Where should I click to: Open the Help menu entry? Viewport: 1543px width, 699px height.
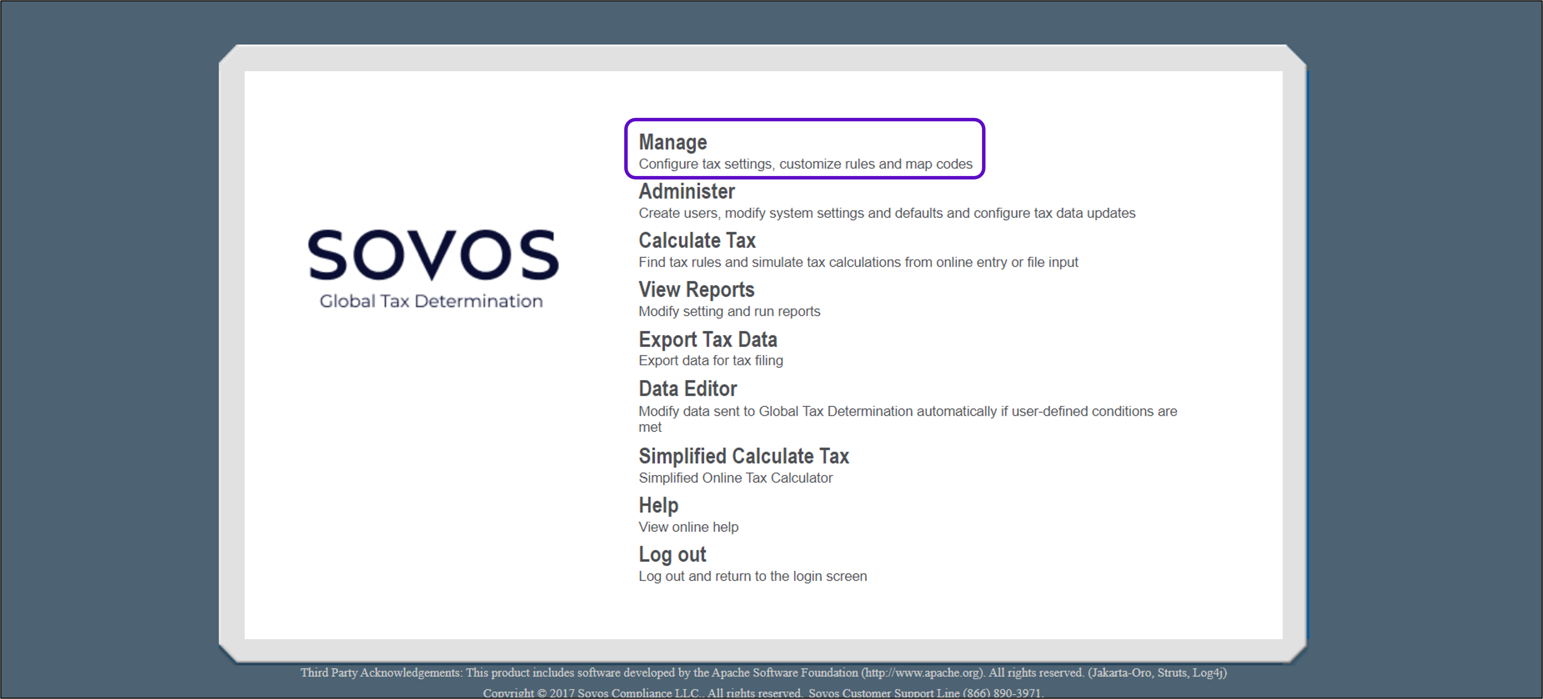pos(658,506)
